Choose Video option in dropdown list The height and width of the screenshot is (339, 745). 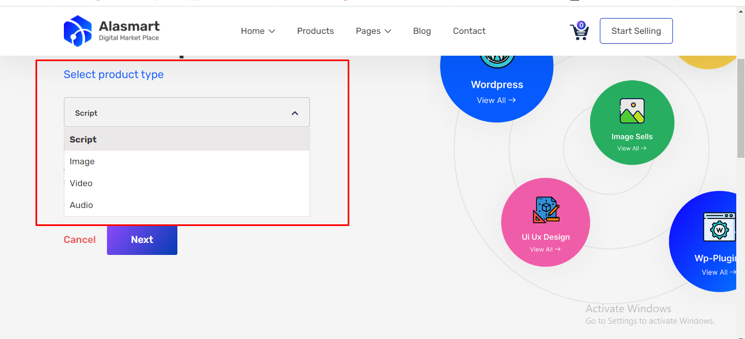coord(81,183)
